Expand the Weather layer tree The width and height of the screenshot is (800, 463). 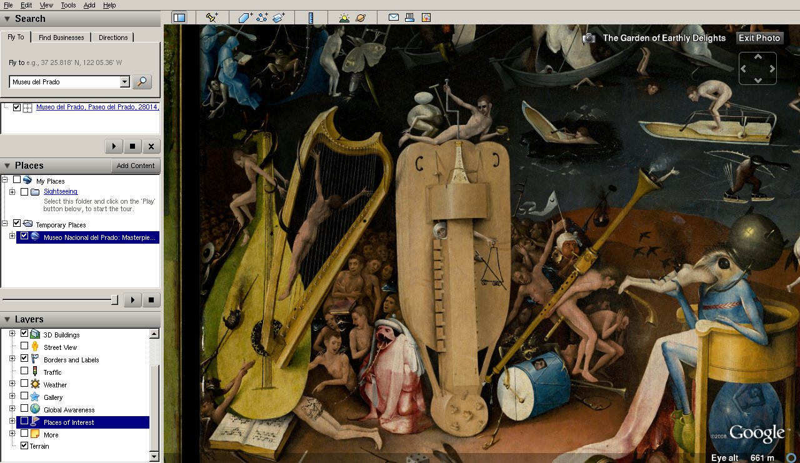click(x=12, y=384)
